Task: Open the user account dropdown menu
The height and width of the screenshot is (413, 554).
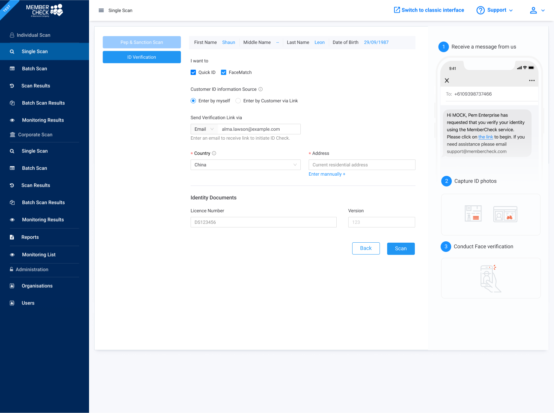Action: [x=537, y=10]
